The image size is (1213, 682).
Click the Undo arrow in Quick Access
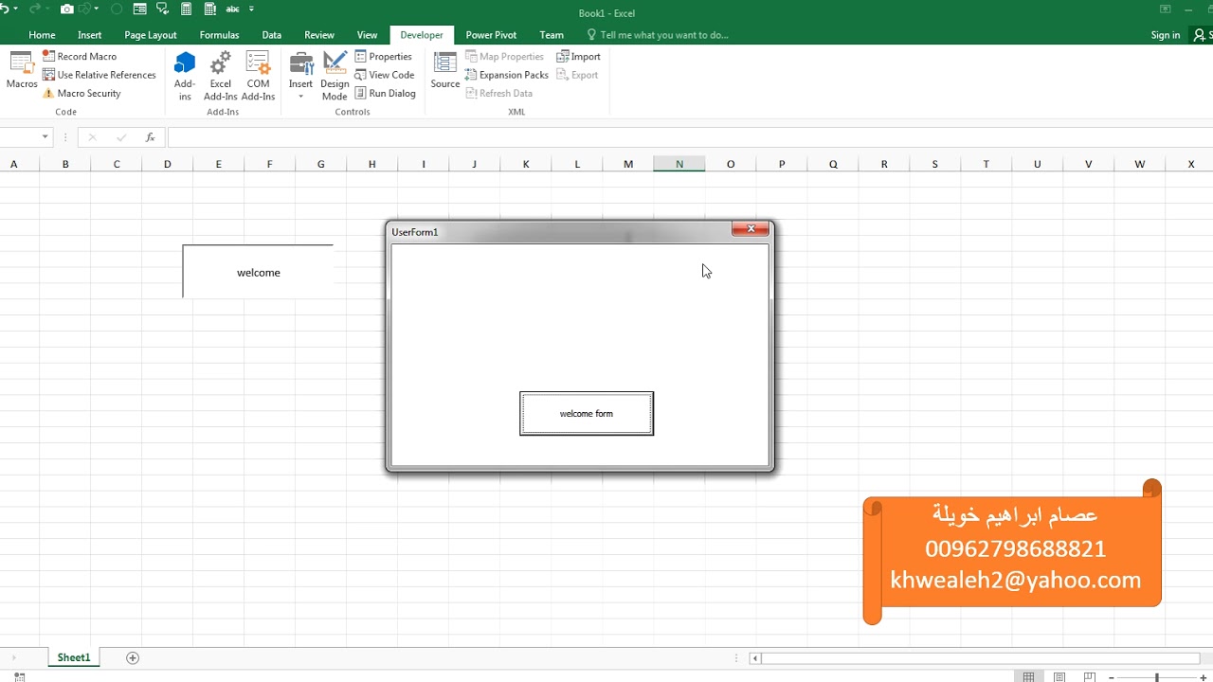(x=4, y=9)
